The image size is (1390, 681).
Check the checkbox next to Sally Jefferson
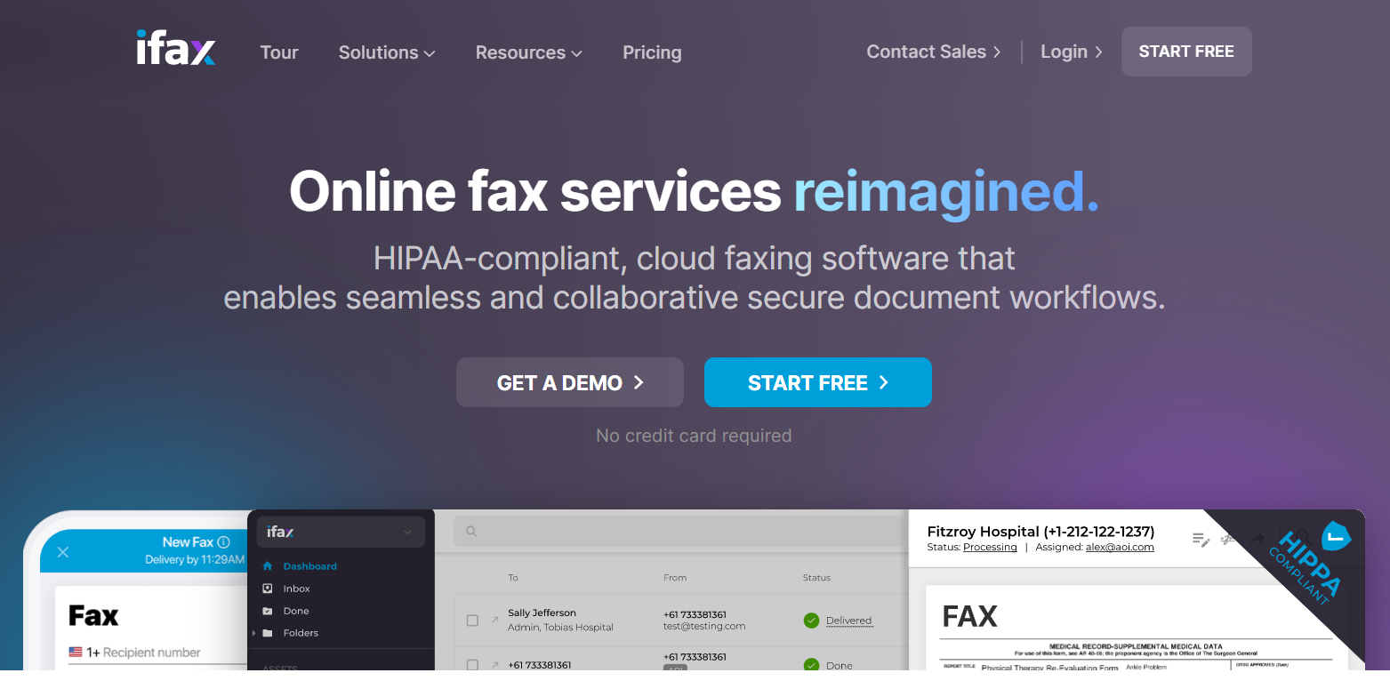click(x=472, y=620)
